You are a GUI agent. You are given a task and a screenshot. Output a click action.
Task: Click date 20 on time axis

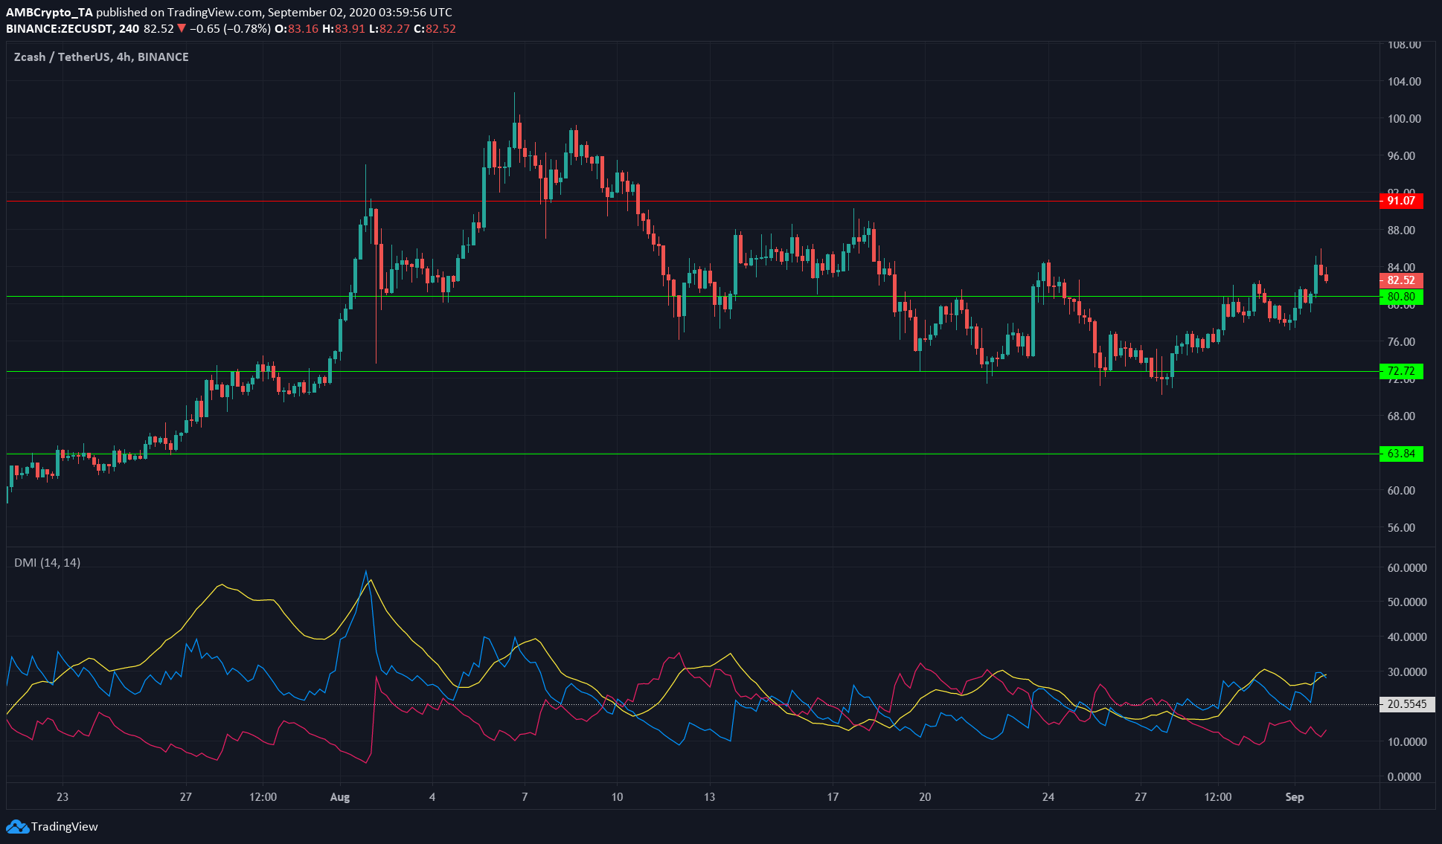coord(925,797)
